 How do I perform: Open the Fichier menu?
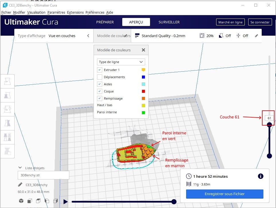point(6,13)
